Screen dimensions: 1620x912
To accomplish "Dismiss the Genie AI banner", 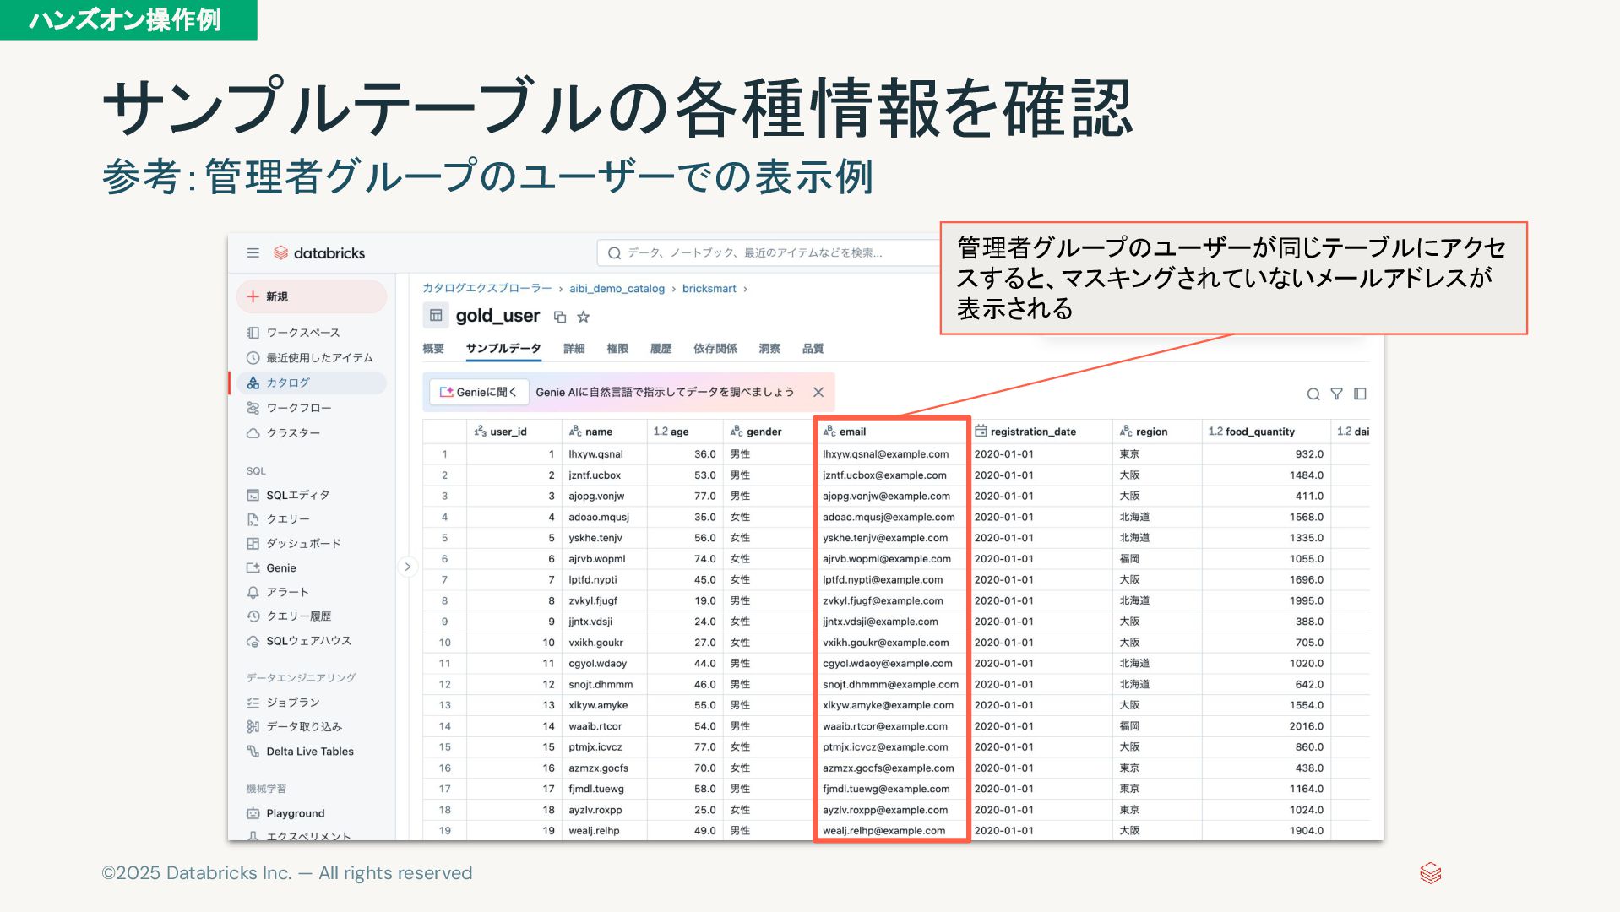I will click(x=818, y=393).
